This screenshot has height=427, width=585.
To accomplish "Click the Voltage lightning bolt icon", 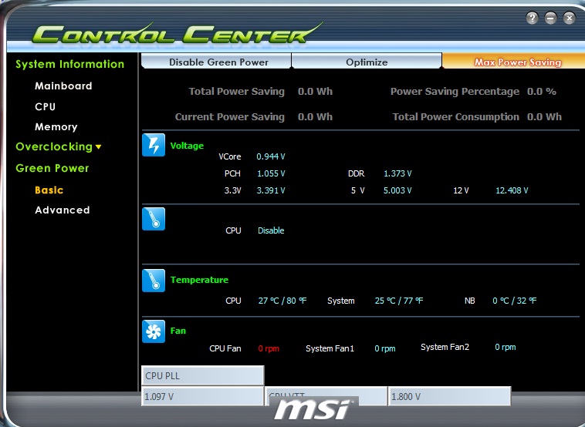I will click(154, 145).
